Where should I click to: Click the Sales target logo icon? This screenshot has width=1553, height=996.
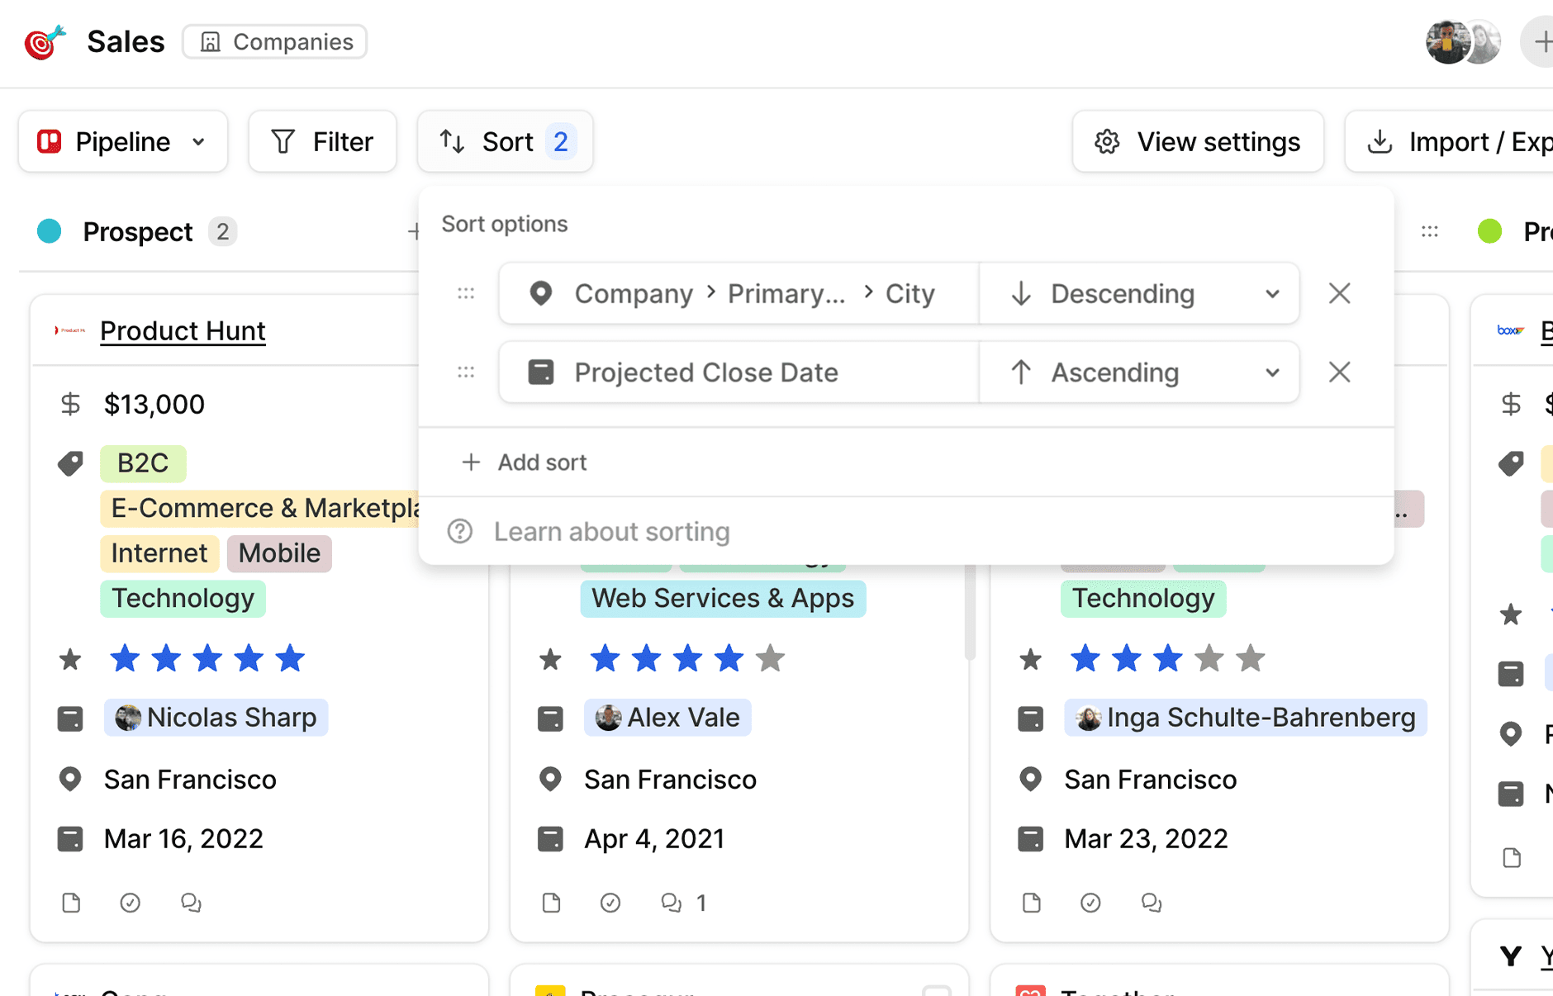pos(43,42)
